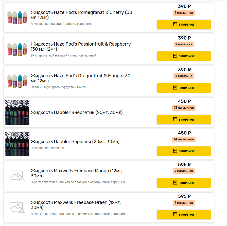Viewport: 227px width, 226px height.
Task: Click the cart icon for Pomegranat & Cherry liquid
Action: pyautogui.click(x=175, y=25)
